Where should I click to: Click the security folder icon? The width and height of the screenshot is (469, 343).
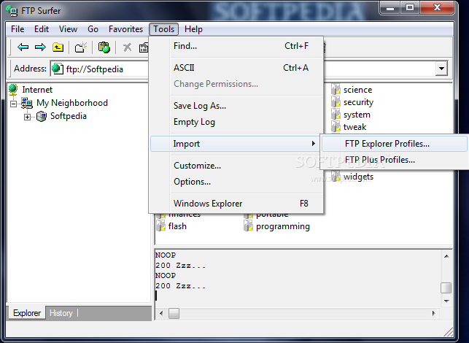336,101
